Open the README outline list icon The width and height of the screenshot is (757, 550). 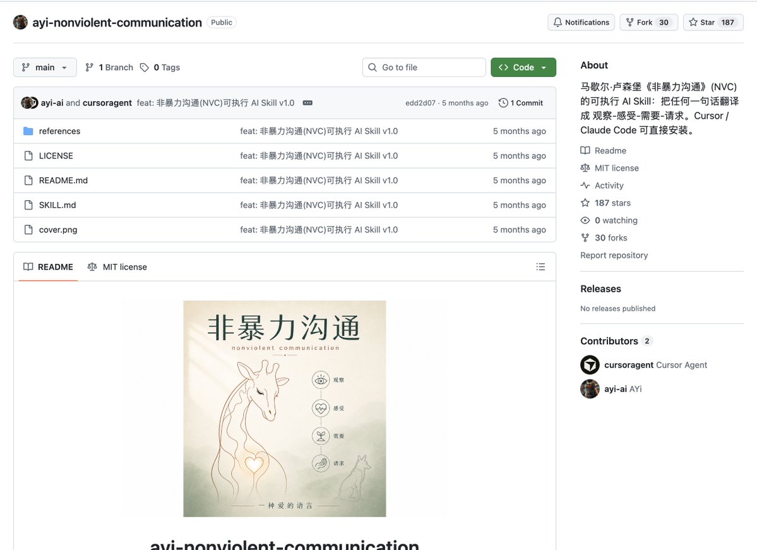coord(540,266)
